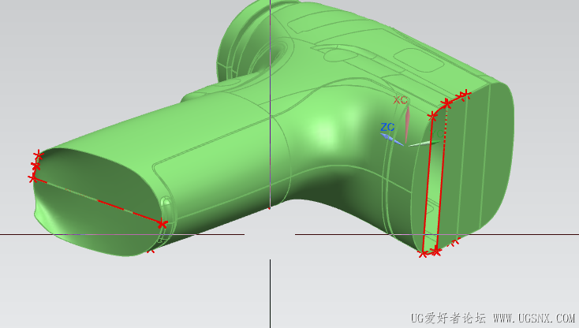Select the dark green flat end face of the handle

tap(98, 201)
